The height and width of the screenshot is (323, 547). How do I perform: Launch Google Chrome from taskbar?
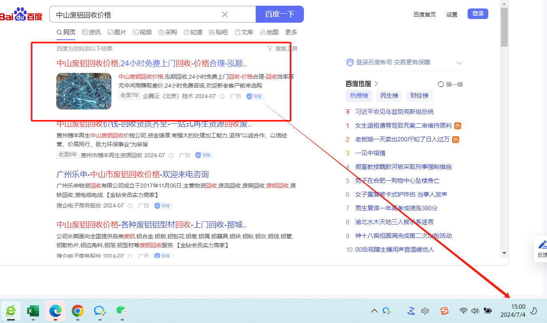click(x=77, y=311)
